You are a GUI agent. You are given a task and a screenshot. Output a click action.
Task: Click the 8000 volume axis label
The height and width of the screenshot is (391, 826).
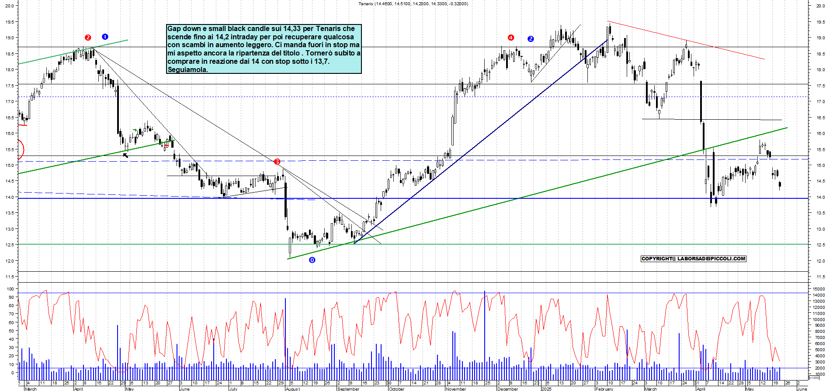pyautogui.click(x=819, y=332)
